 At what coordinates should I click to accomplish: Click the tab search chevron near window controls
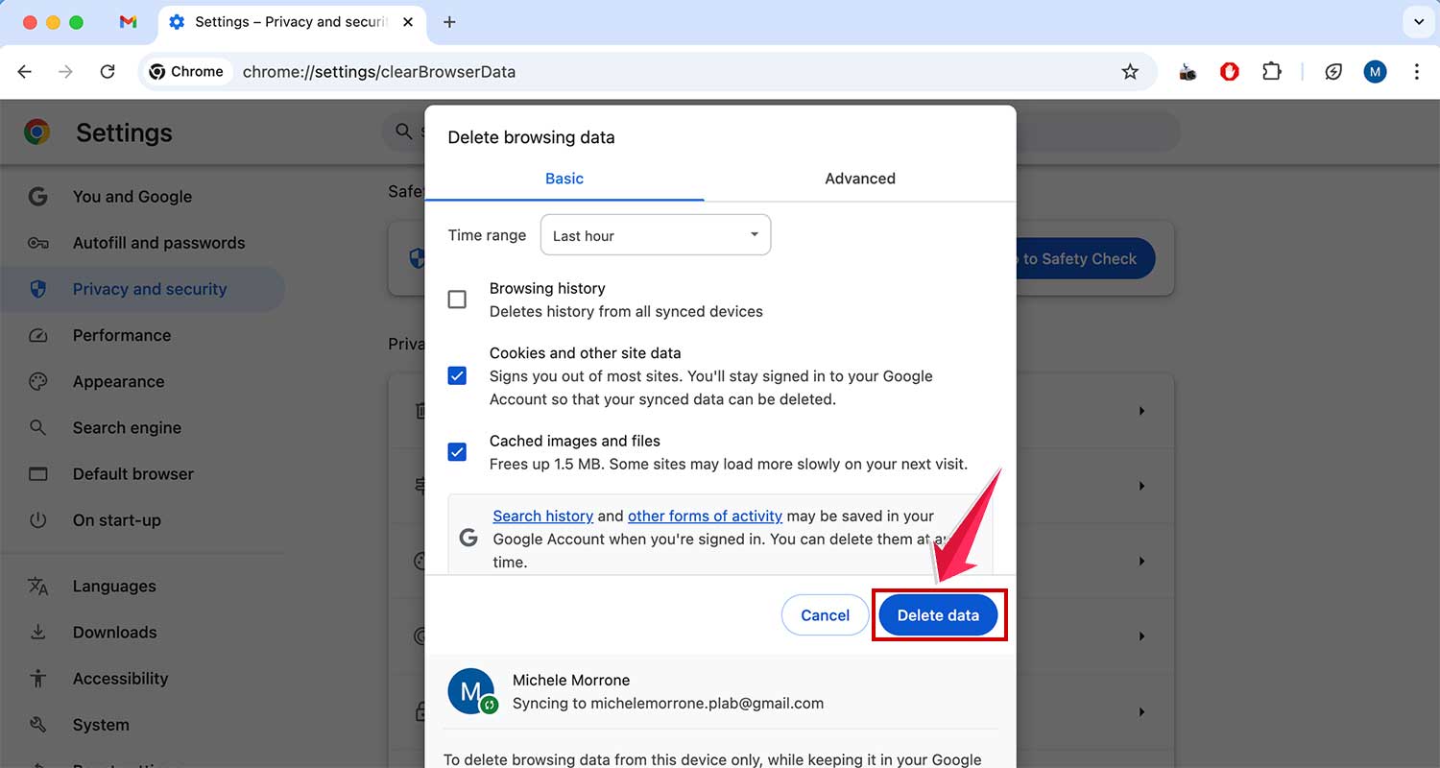coord(1418,21)
